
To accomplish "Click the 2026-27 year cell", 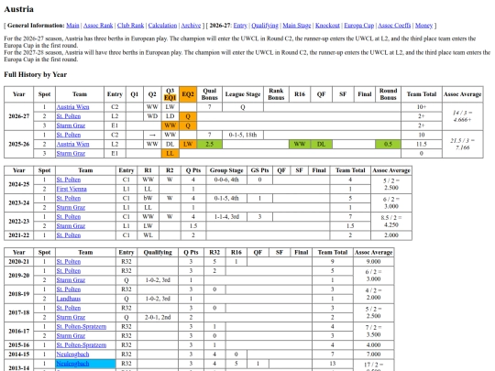I will pos(19,116).
